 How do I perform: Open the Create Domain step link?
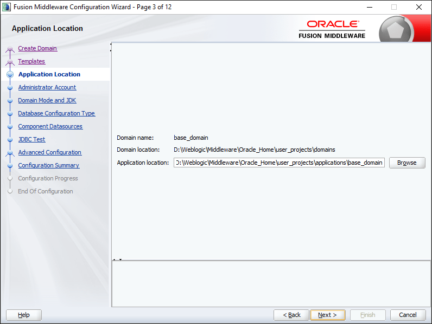pyautogui.click(x=37, y=48)
